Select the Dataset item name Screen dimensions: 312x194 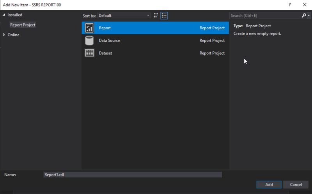pos(105,53)
